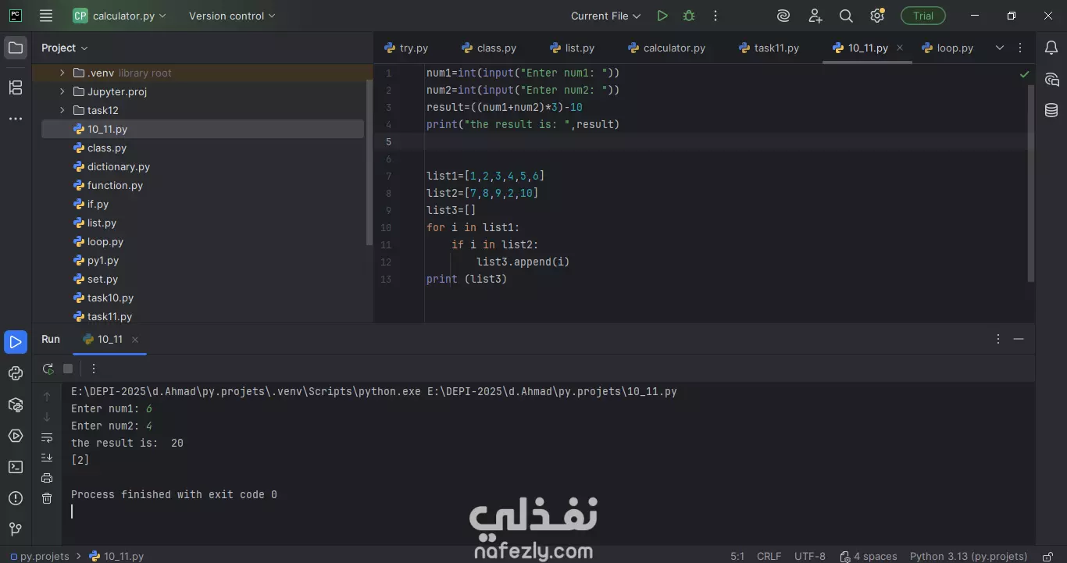Click the project tree vertical scrollbar
The height and width of the screenshot is (563, 1067).
coord(369,162)
